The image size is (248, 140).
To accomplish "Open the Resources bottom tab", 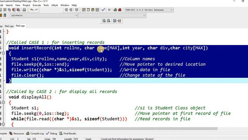I will coord(17,133).
